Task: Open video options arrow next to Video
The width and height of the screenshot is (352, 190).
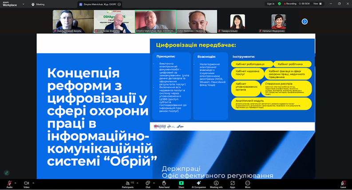Action: coord(33,183)
